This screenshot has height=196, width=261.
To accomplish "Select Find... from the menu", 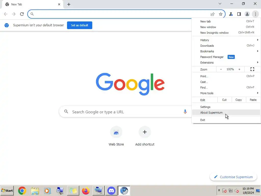I will click(226, 88).
